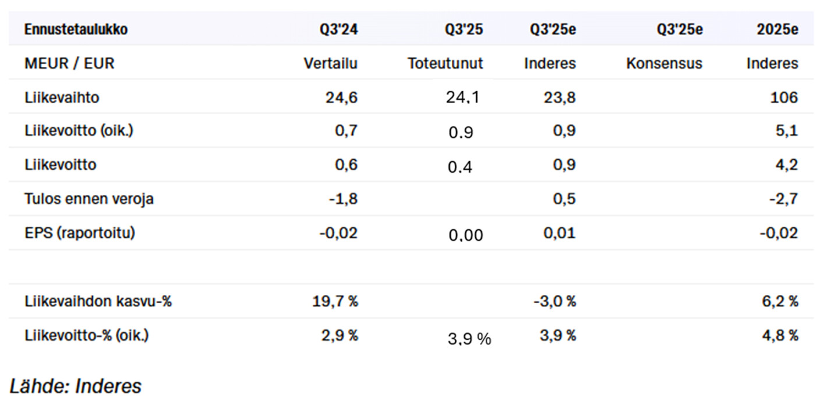Screen dimensions: 817x420
Task: Click the -1,8 pre-tax result cell
Action: click(342, 199)
